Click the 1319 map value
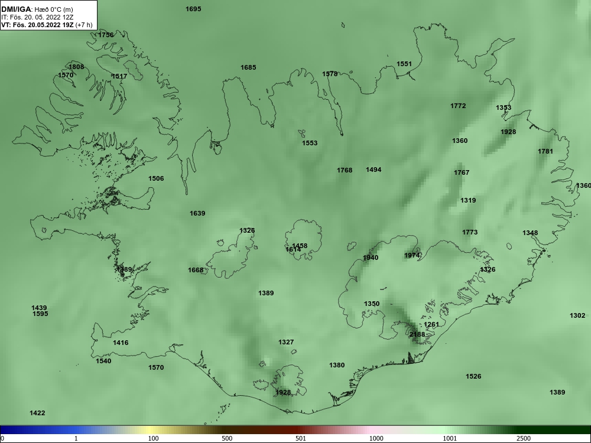591x443 pixels. tap(468, 200)
